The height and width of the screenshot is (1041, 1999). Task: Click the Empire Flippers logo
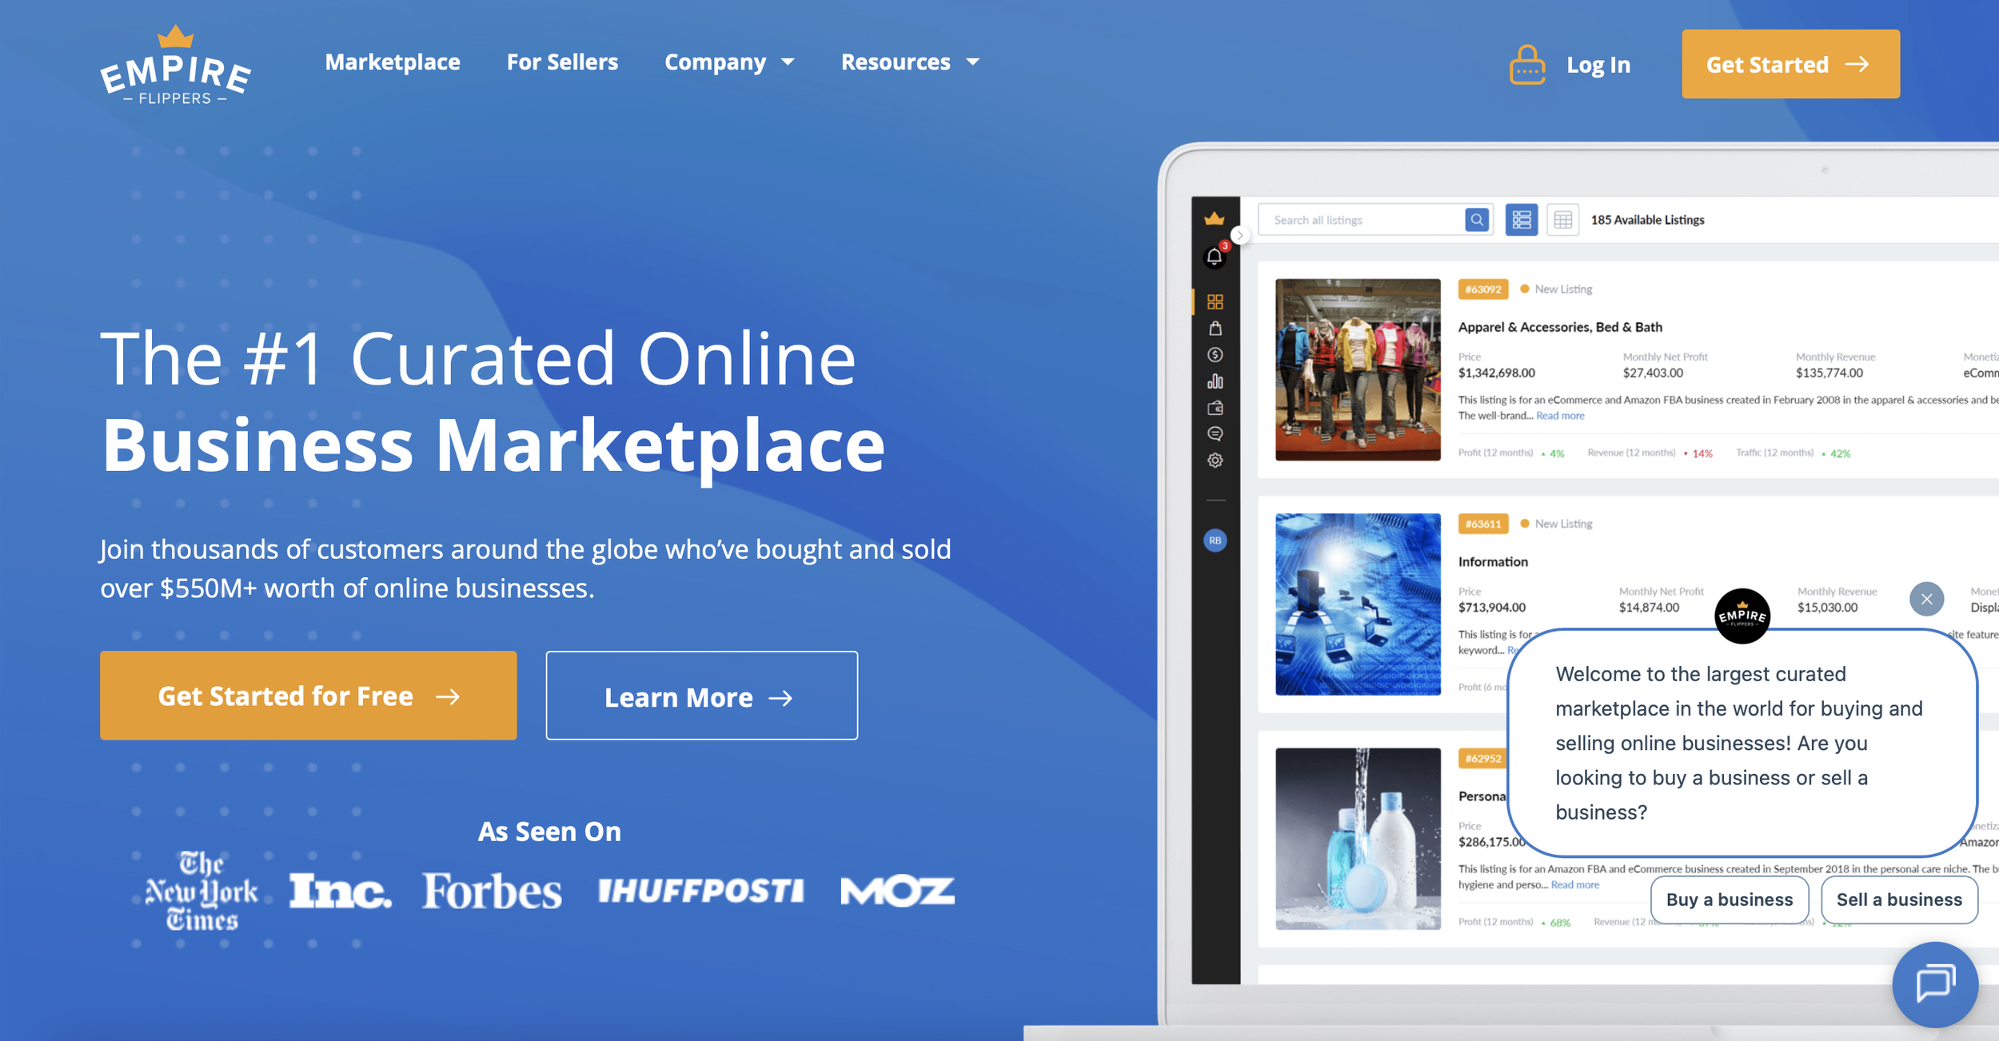coord(176,66)
